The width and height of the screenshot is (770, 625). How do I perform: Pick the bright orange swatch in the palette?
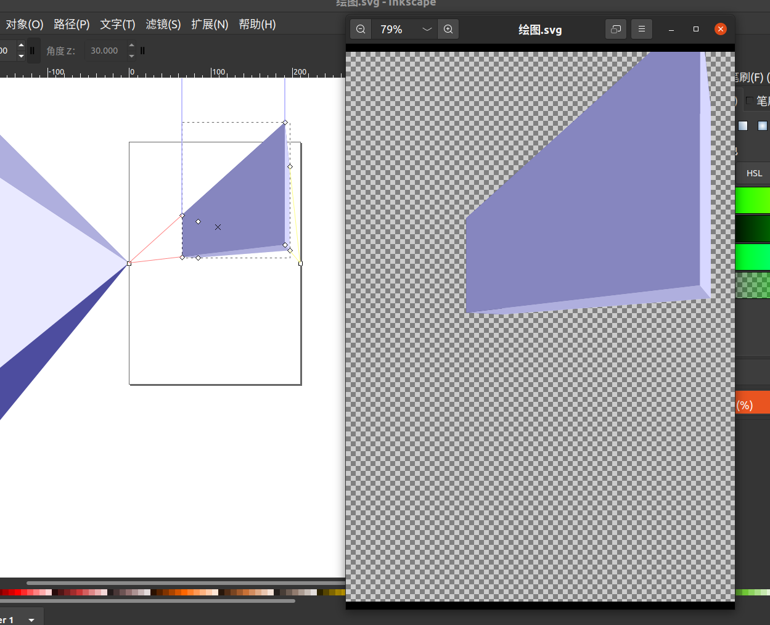point(179,592)
